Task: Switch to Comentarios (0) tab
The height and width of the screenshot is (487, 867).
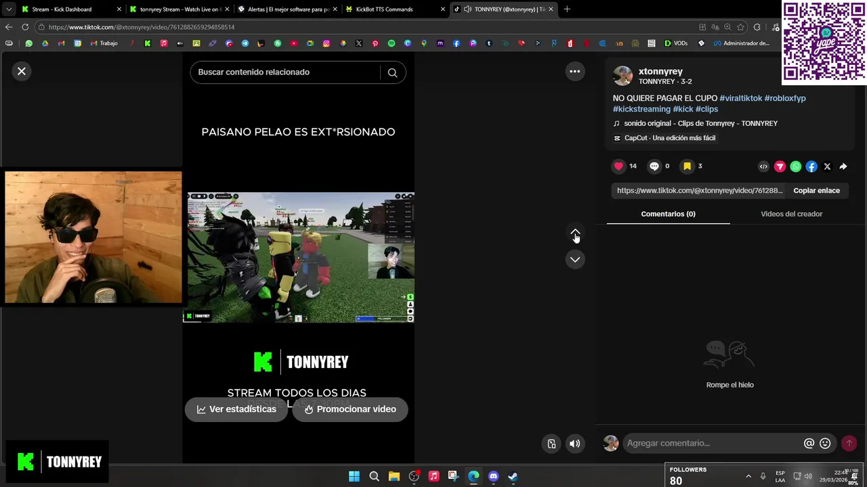Action: pyautogui.click(x=668, y=214)
